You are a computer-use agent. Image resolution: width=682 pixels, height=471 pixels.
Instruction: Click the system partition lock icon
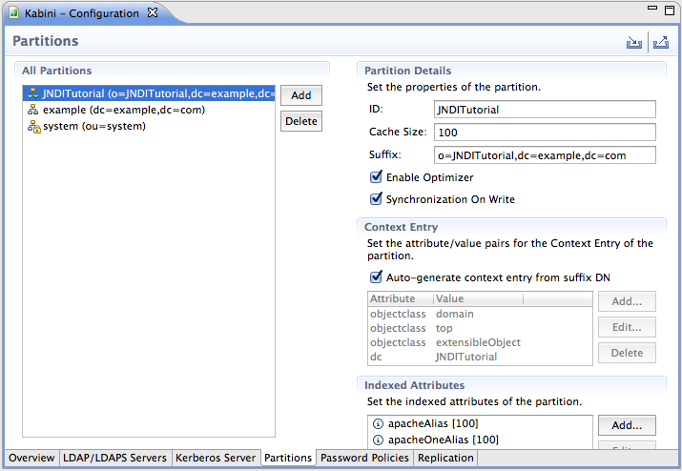(34, 126)
